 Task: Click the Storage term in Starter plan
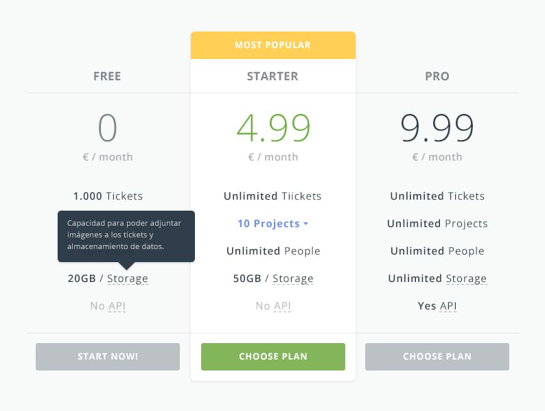point(293,279)
